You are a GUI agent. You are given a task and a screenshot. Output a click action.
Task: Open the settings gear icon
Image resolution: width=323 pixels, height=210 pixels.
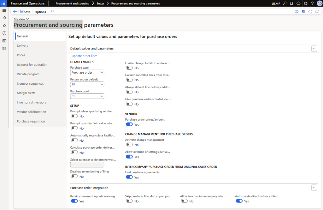(x=305, y=3)
